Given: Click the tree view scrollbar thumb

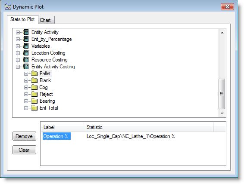Looking at the screenshot, I should (222, 94).
